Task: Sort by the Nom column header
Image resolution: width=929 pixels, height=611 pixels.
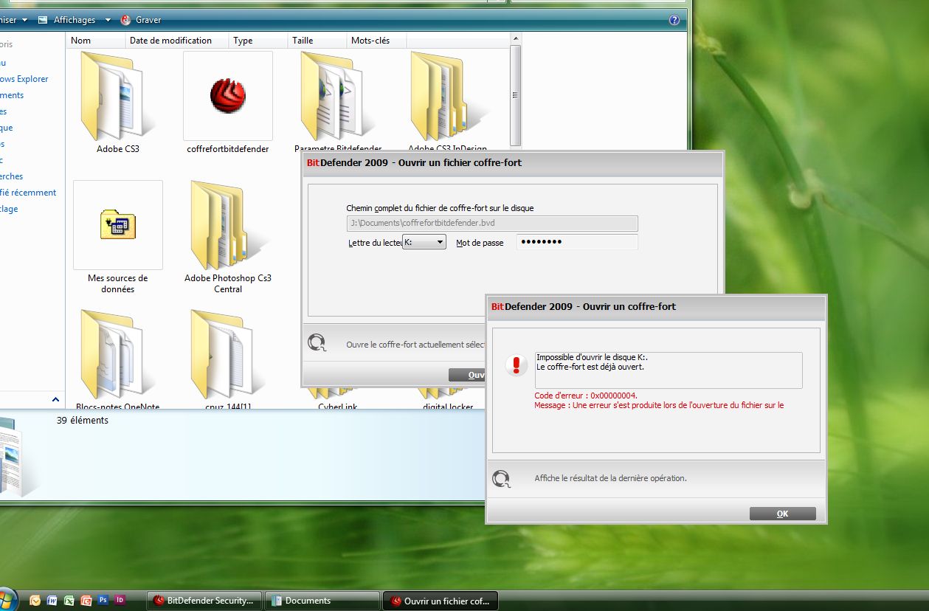Action: [96, 41]
